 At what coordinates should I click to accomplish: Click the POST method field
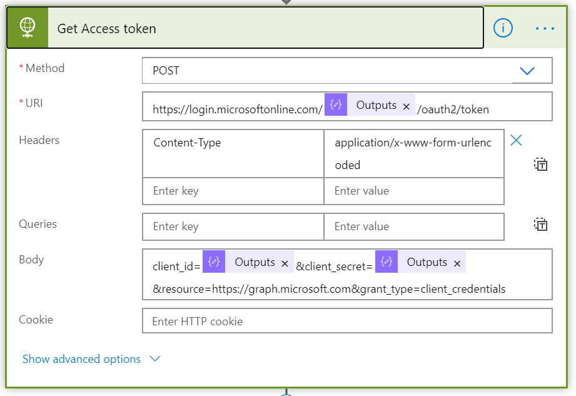point(347,71)
